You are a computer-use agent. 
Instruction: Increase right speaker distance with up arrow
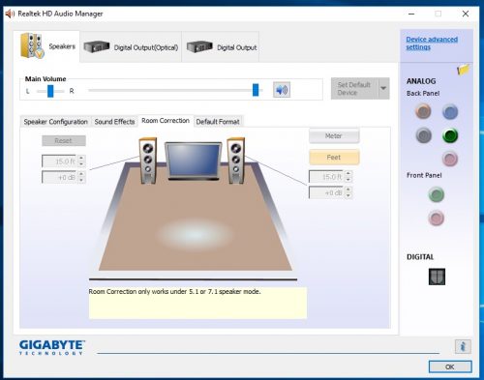pos(348,173)
